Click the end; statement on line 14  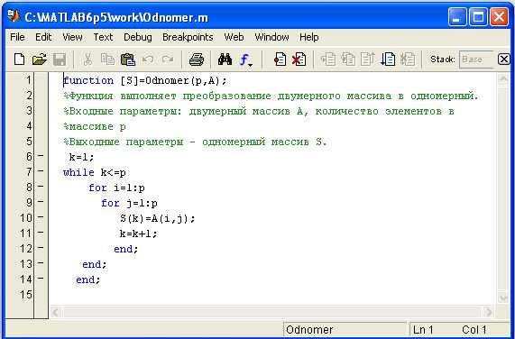[x=88, y=279]
